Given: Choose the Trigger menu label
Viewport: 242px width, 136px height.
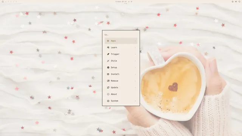Looking at the screenshot, I should coord(115,54).
